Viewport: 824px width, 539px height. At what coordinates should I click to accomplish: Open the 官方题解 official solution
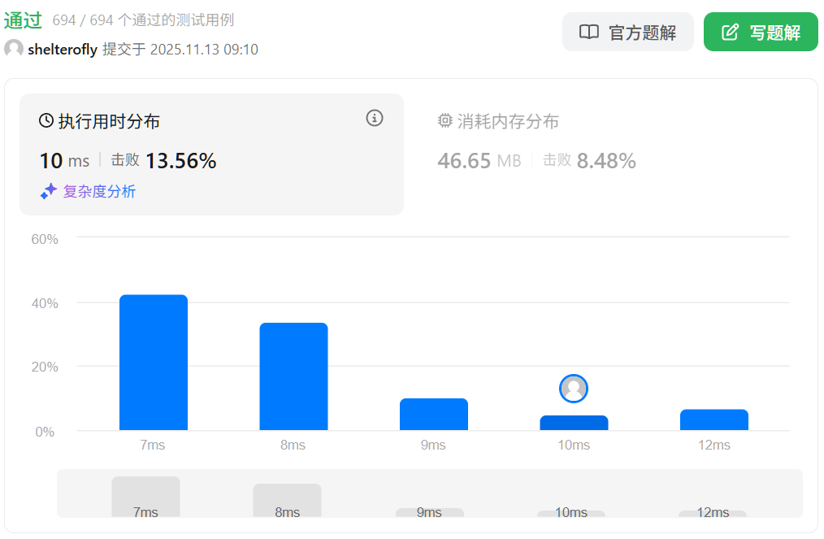click(627, 33)
